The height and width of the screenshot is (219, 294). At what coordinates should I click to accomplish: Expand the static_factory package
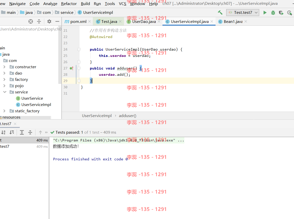(x=4, y=111)
